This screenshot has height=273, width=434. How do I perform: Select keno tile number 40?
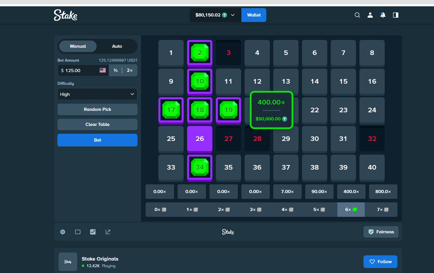(372, 168)
